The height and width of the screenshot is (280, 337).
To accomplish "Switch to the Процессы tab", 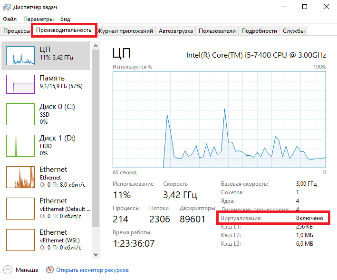I will 17,31.
